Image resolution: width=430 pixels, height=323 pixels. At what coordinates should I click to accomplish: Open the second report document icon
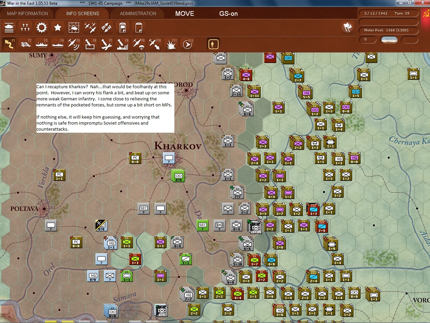(x=139, y=28)
